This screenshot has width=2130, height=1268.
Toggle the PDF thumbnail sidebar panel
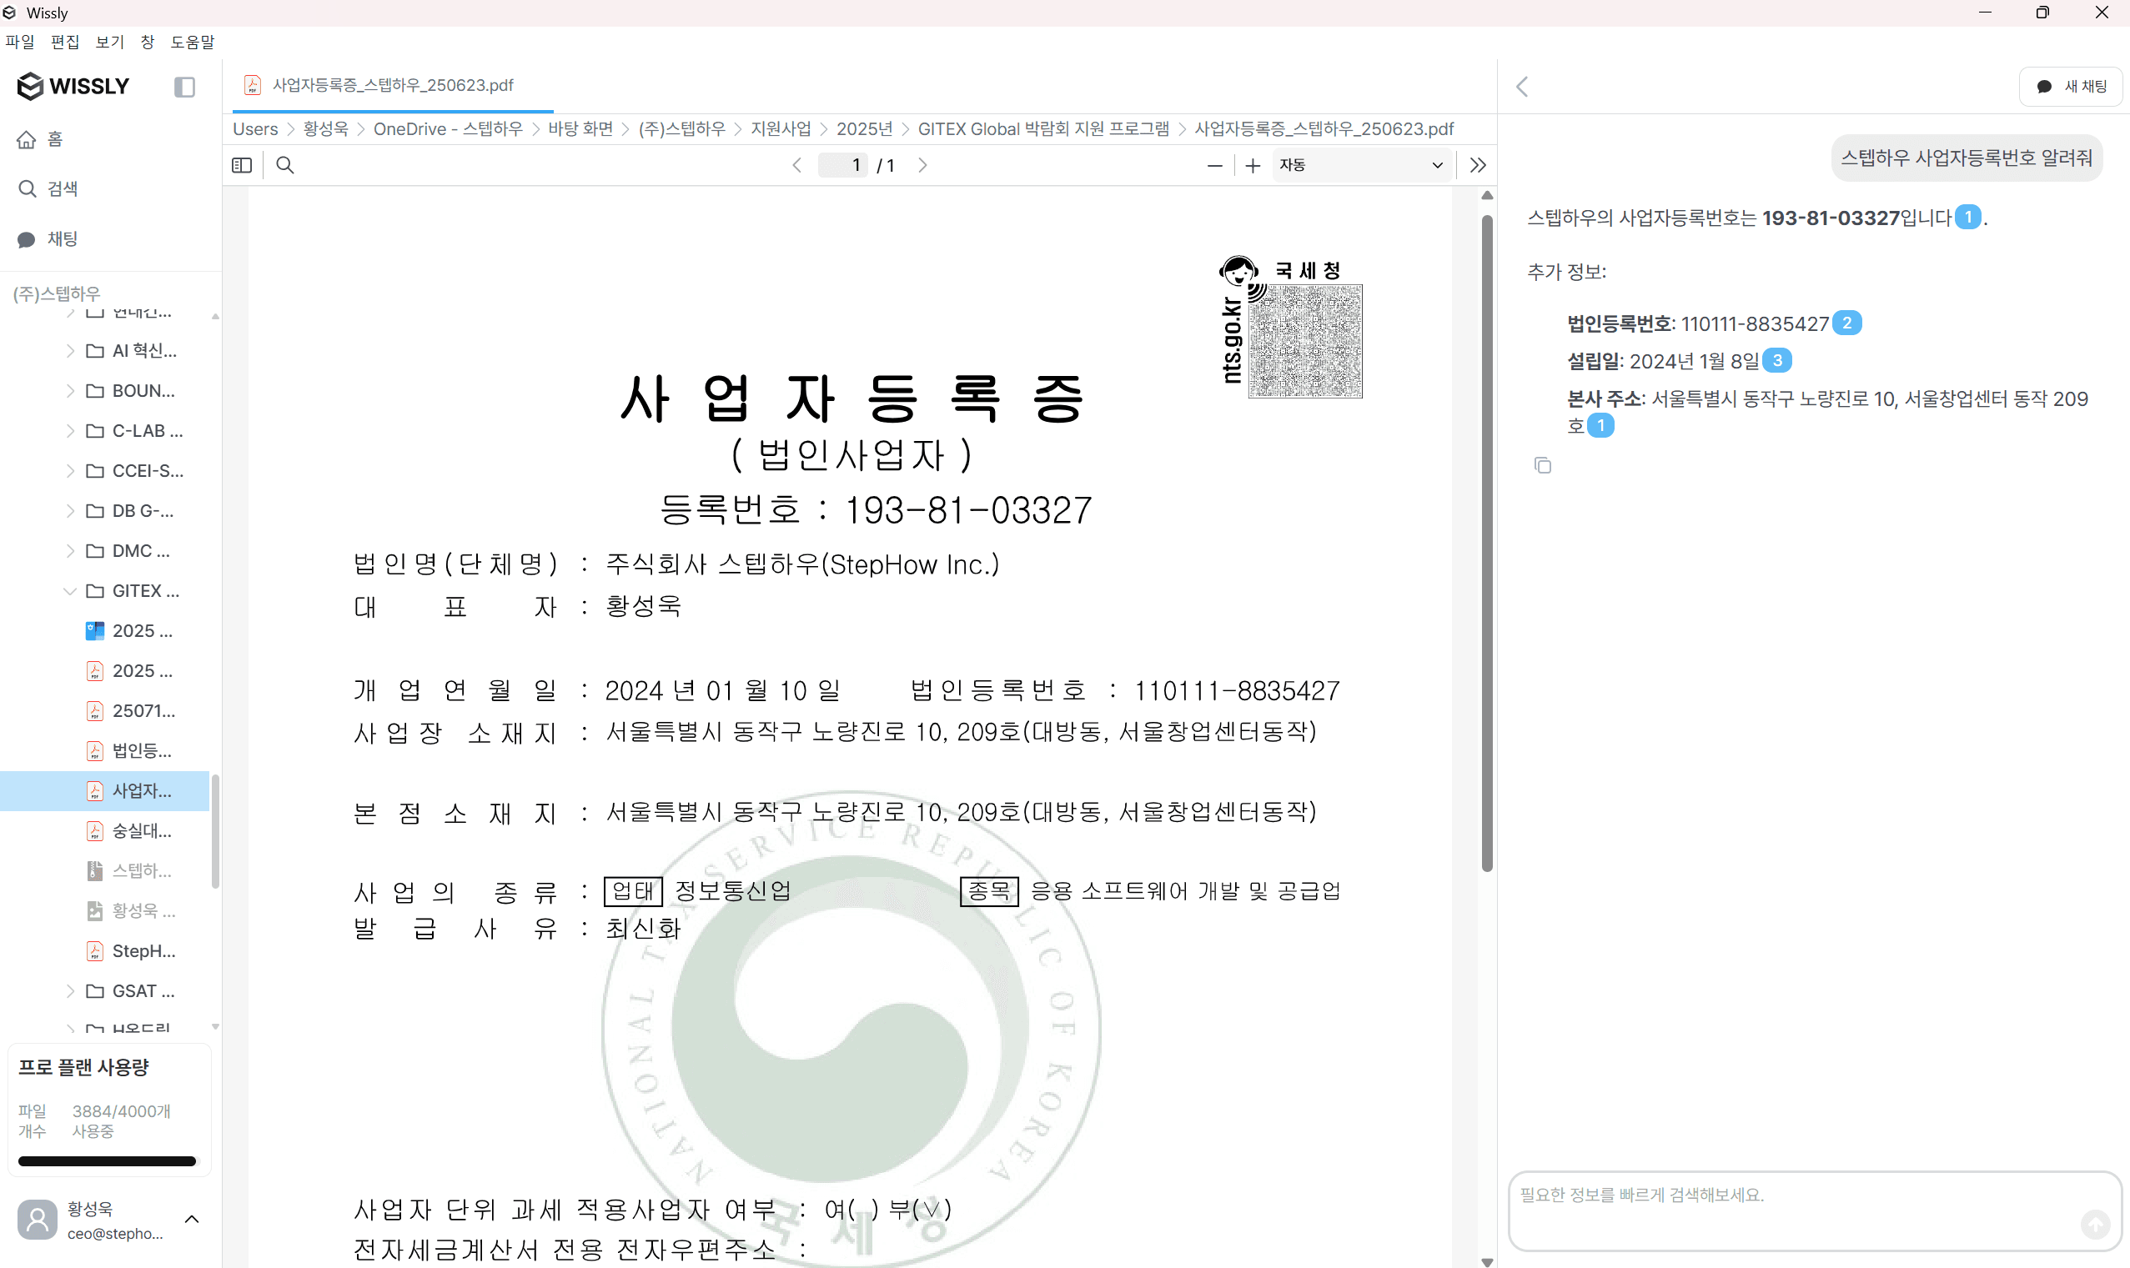click(x=242, y=165)
